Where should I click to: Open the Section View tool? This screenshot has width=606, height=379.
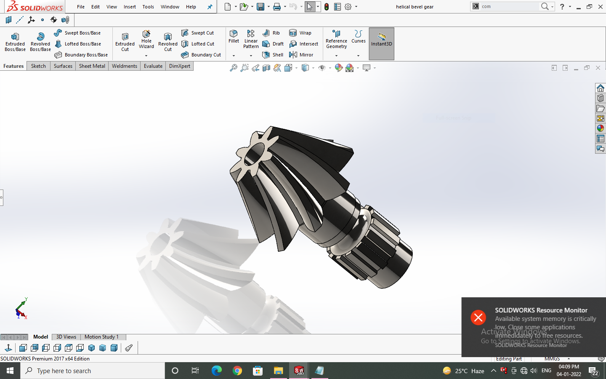pyautogui.click(x=266, y=68)
